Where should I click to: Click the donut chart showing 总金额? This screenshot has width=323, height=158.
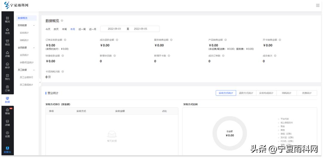[230, 133]
